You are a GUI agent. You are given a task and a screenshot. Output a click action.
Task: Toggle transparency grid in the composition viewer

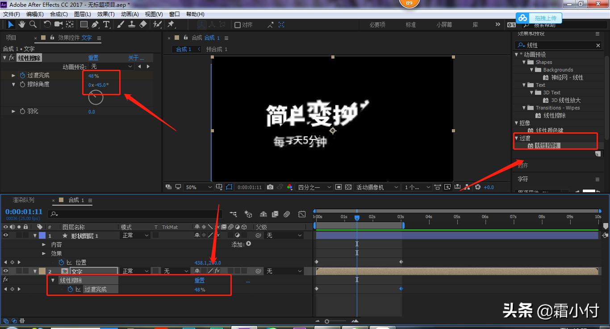[x=348, y=187]
